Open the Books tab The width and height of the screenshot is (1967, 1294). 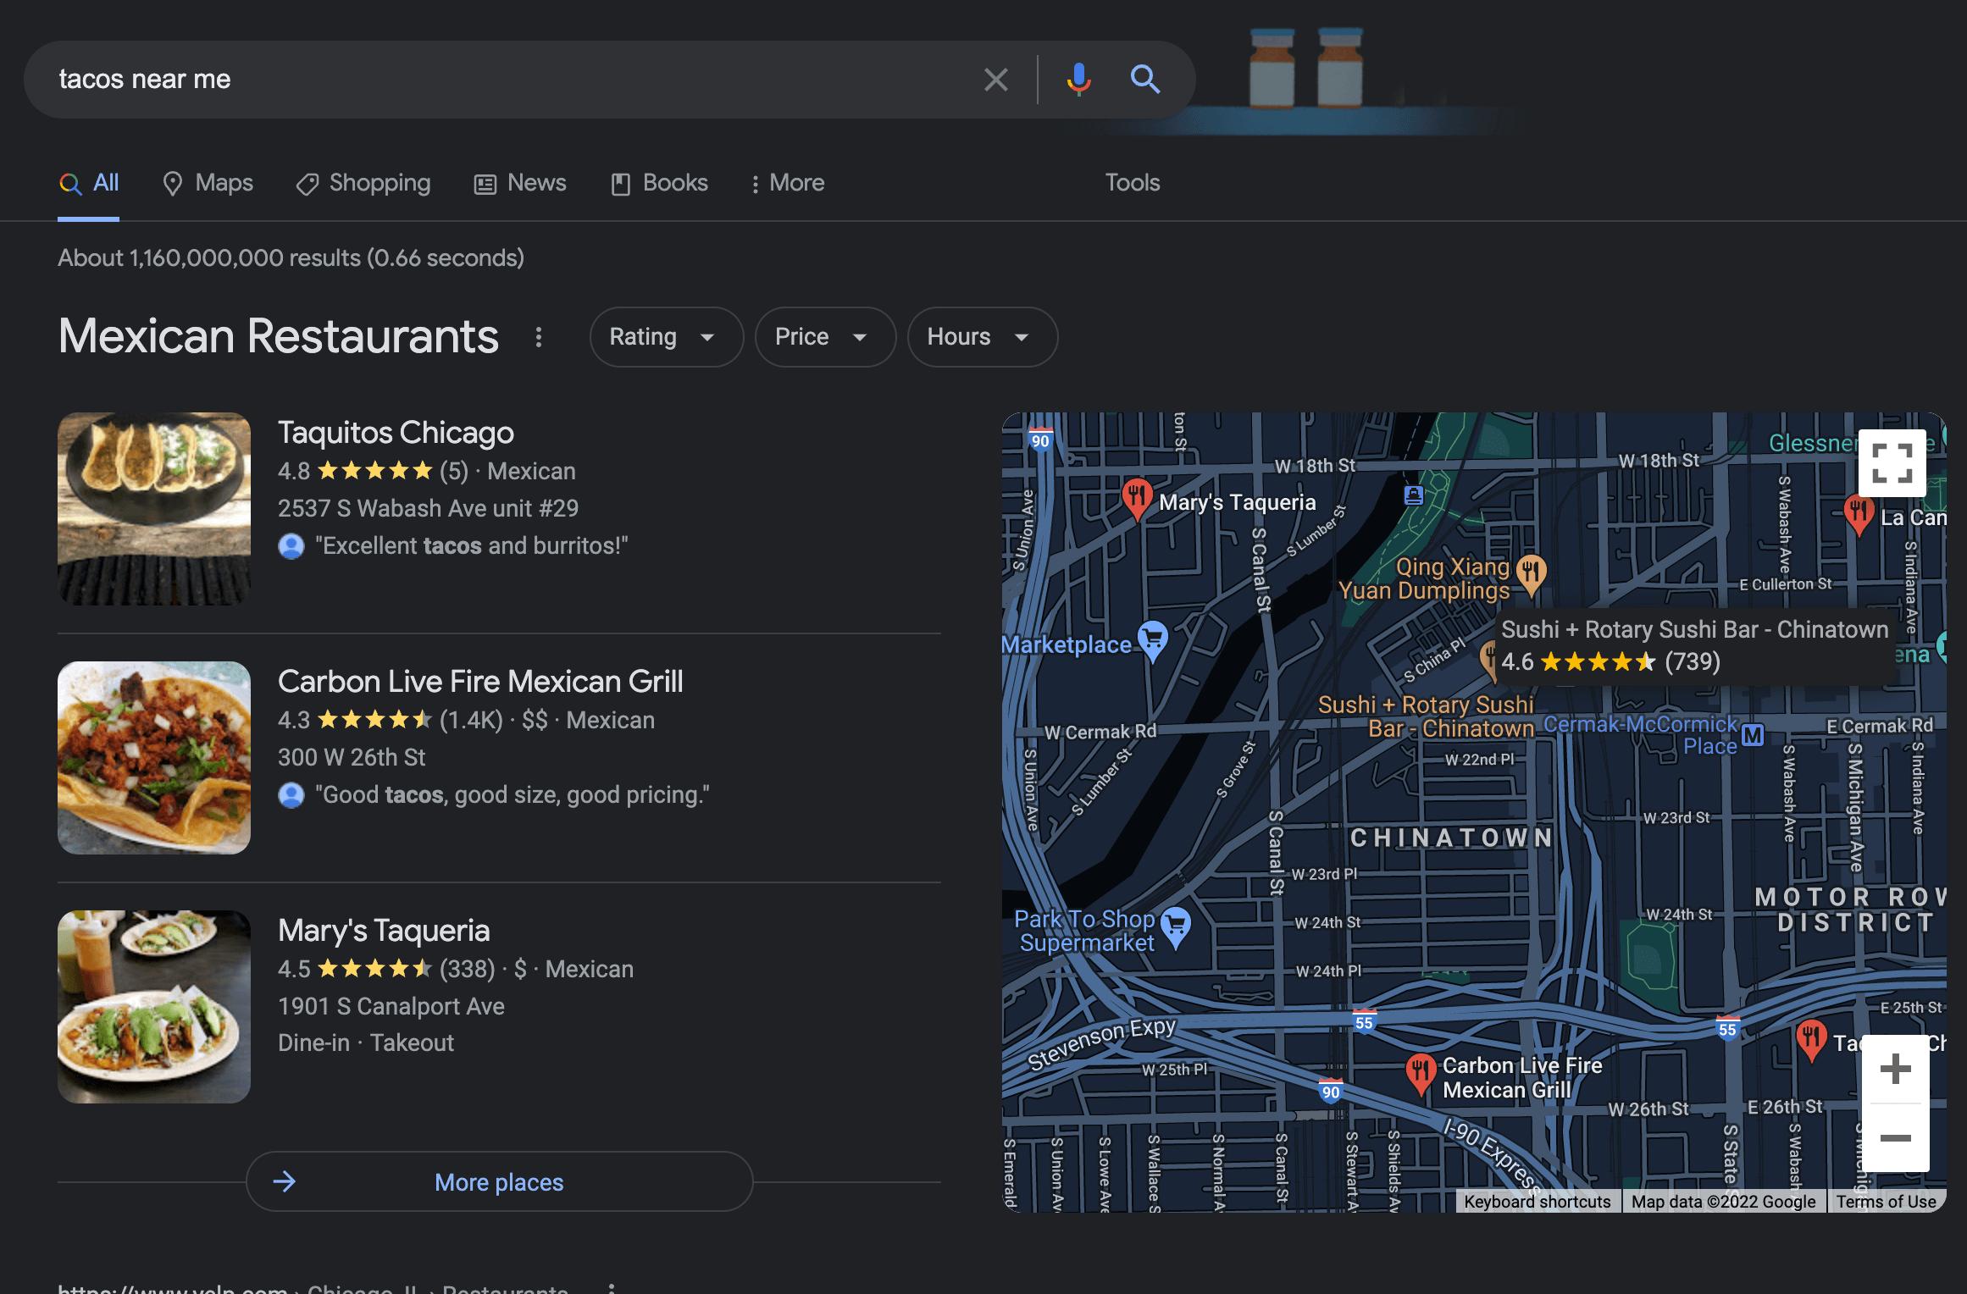click(659, 183)
